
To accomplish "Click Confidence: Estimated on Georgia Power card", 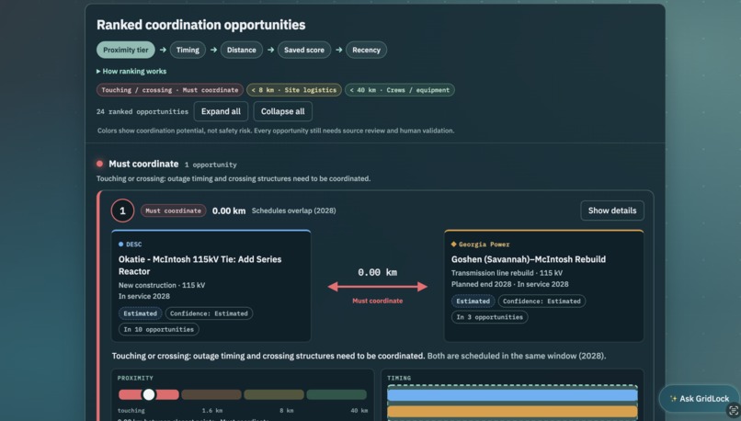I will point(541,301).
